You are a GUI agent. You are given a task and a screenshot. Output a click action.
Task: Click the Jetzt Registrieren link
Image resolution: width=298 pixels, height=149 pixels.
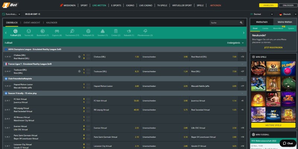273,48
